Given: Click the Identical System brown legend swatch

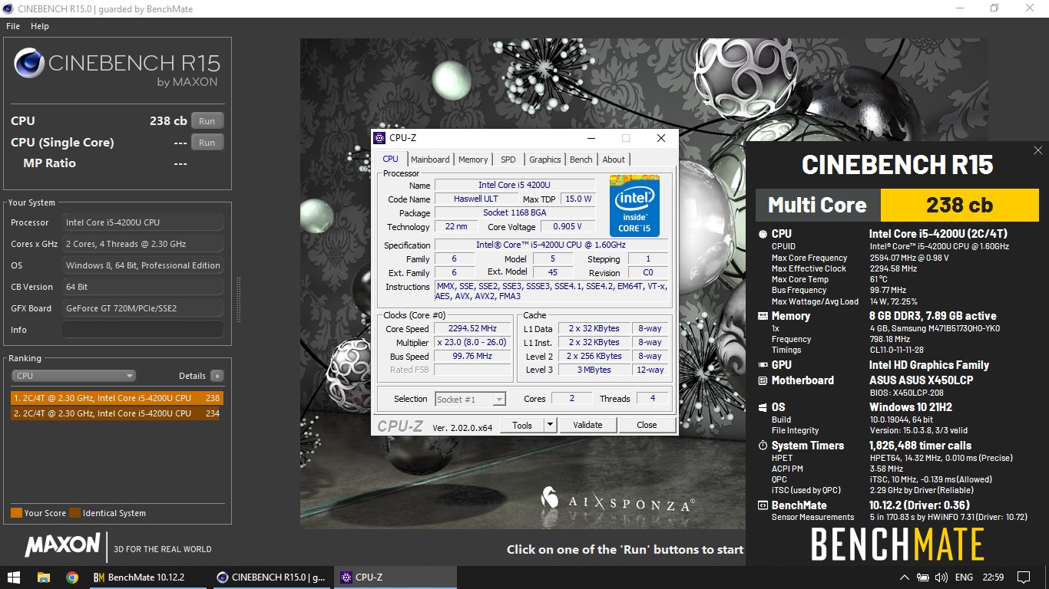Looking at the screenshot, I should (x=74, y=513).
